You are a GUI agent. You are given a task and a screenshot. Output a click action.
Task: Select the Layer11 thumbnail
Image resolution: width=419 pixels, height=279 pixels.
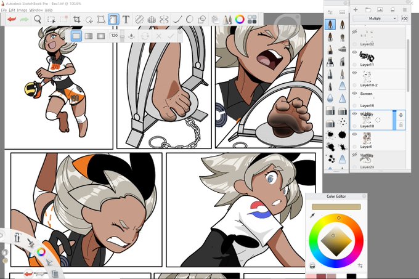[367, 56]
